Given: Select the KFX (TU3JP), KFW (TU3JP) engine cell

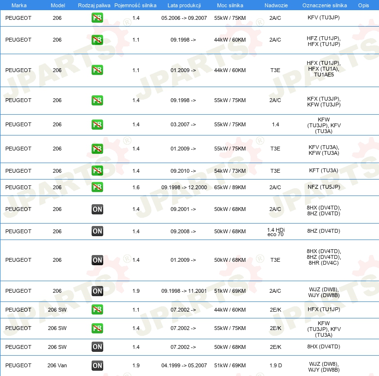Looking at the screenshot, I should point(324,102).
